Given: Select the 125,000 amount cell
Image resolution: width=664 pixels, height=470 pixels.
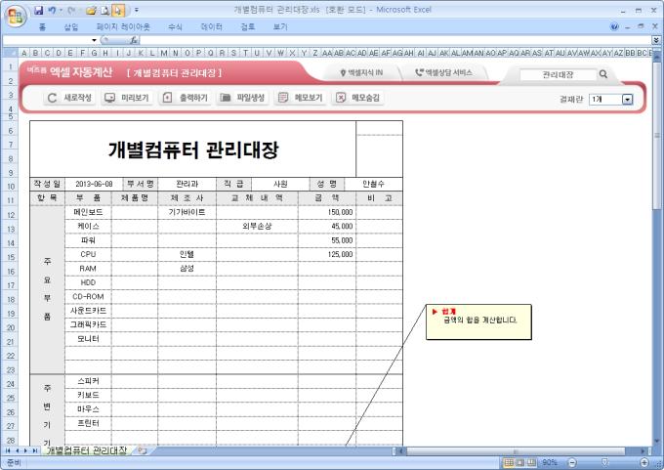Looking at the screenshot, I should [327, 254].
